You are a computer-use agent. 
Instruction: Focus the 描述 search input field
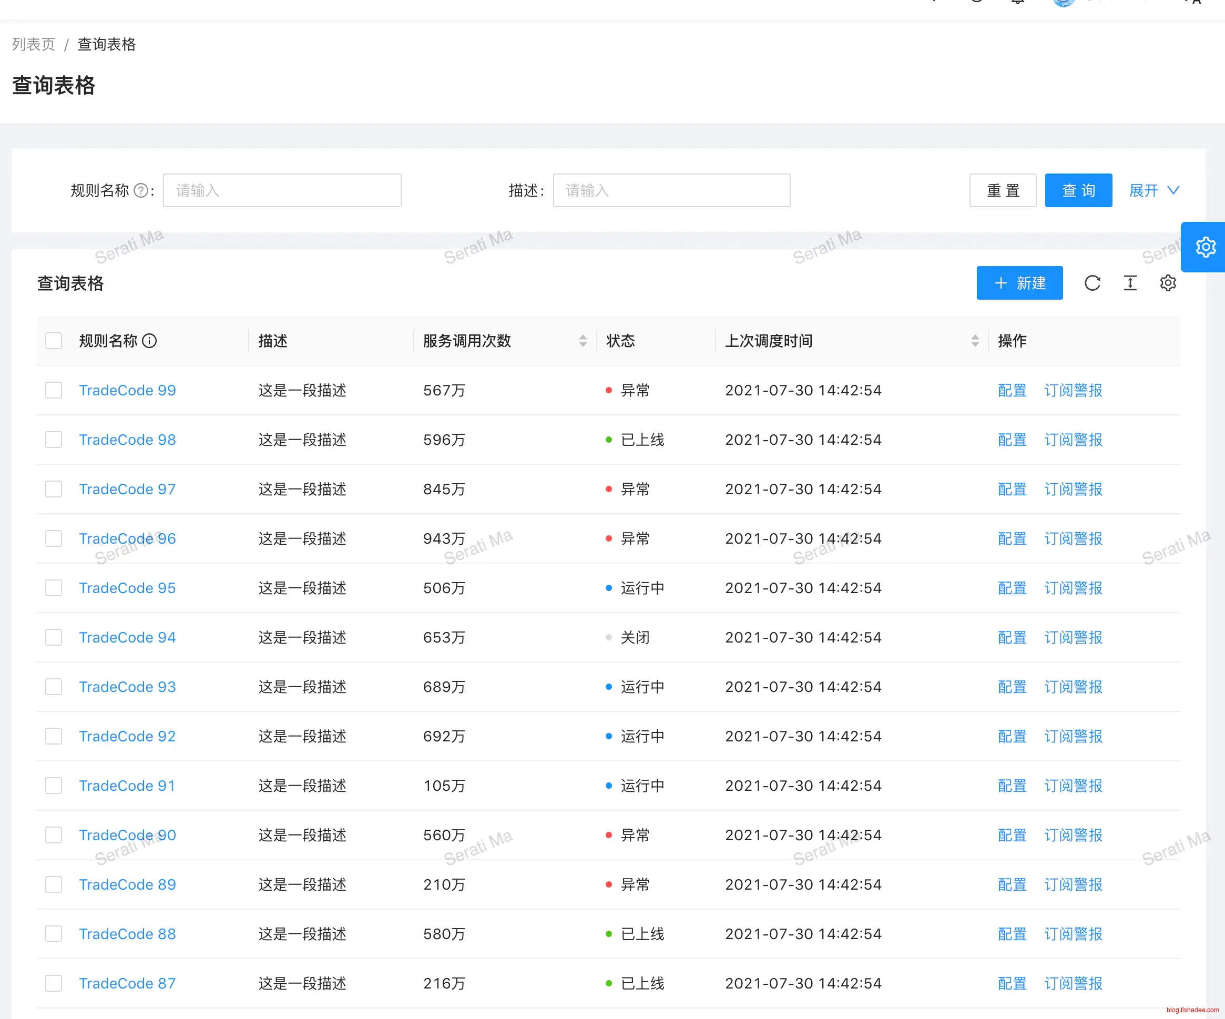pos(671,191)
